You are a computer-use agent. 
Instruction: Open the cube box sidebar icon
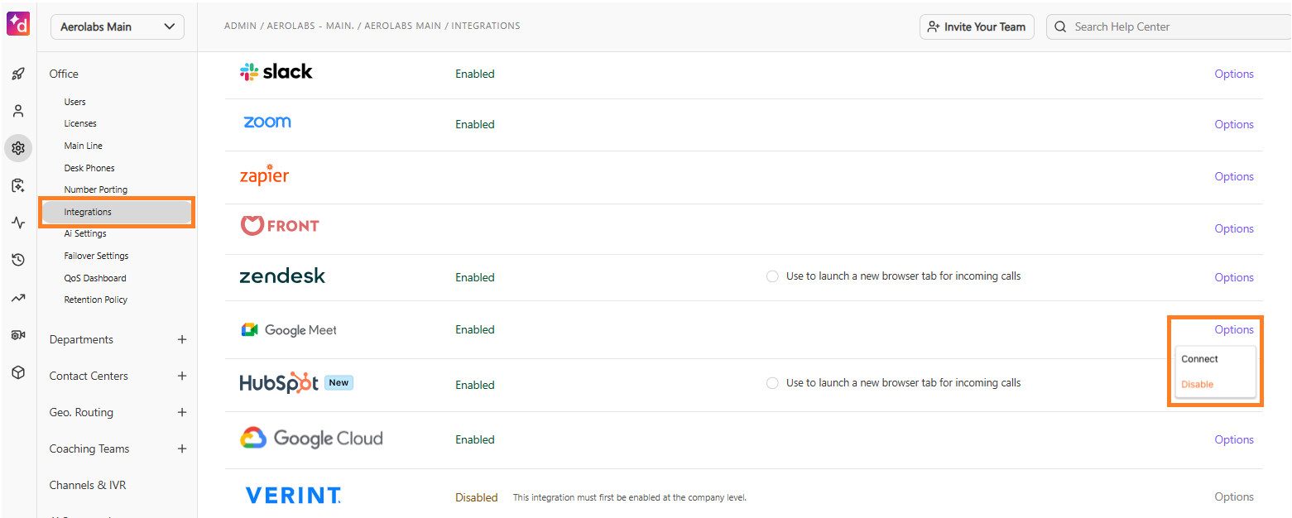point(18,372)
